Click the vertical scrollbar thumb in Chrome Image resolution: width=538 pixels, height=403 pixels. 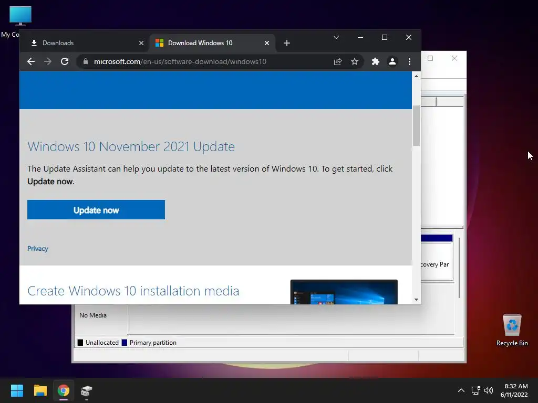click(416, 126)
